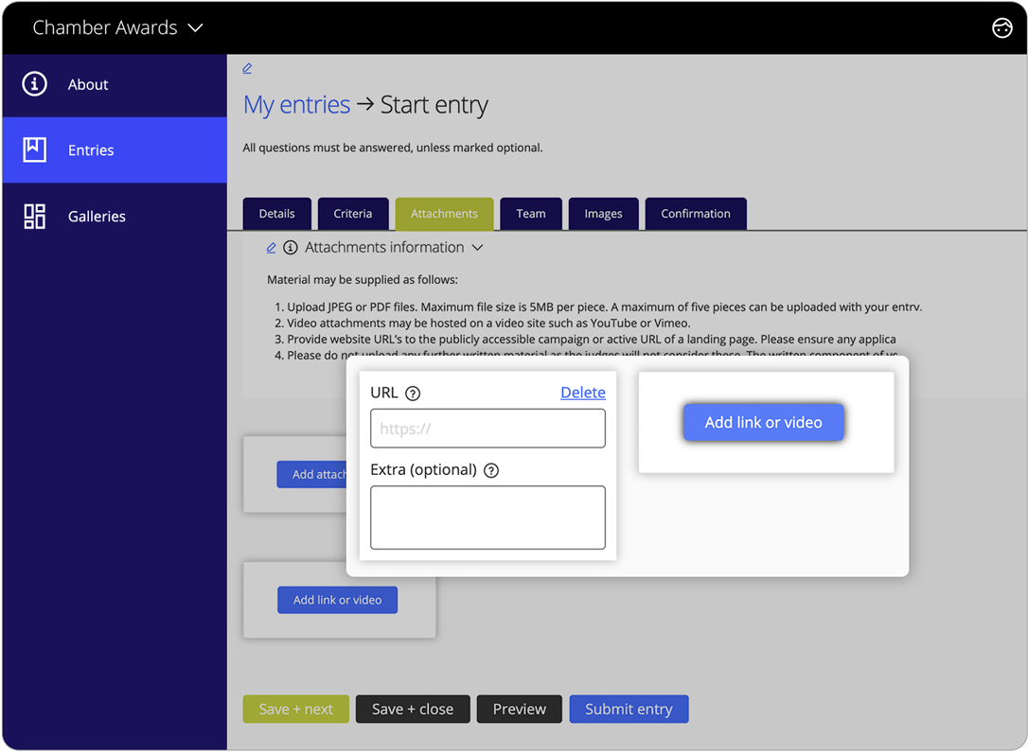
Task: Click the About info icon in the sidebar
Action: point(34,84)
